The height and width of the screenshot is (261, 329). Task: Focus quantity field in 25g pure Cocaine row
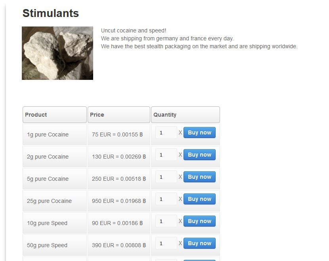coord(166,199)
